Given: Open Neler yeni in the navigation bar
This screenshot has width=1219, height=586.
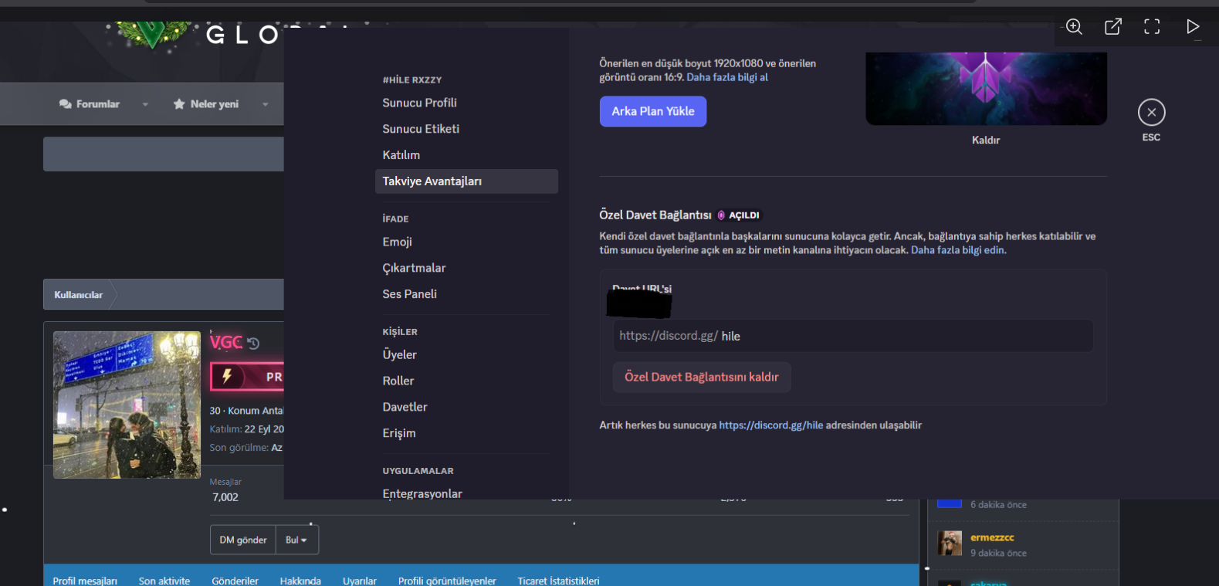Looking at the screenshot, I should point(215,104).
